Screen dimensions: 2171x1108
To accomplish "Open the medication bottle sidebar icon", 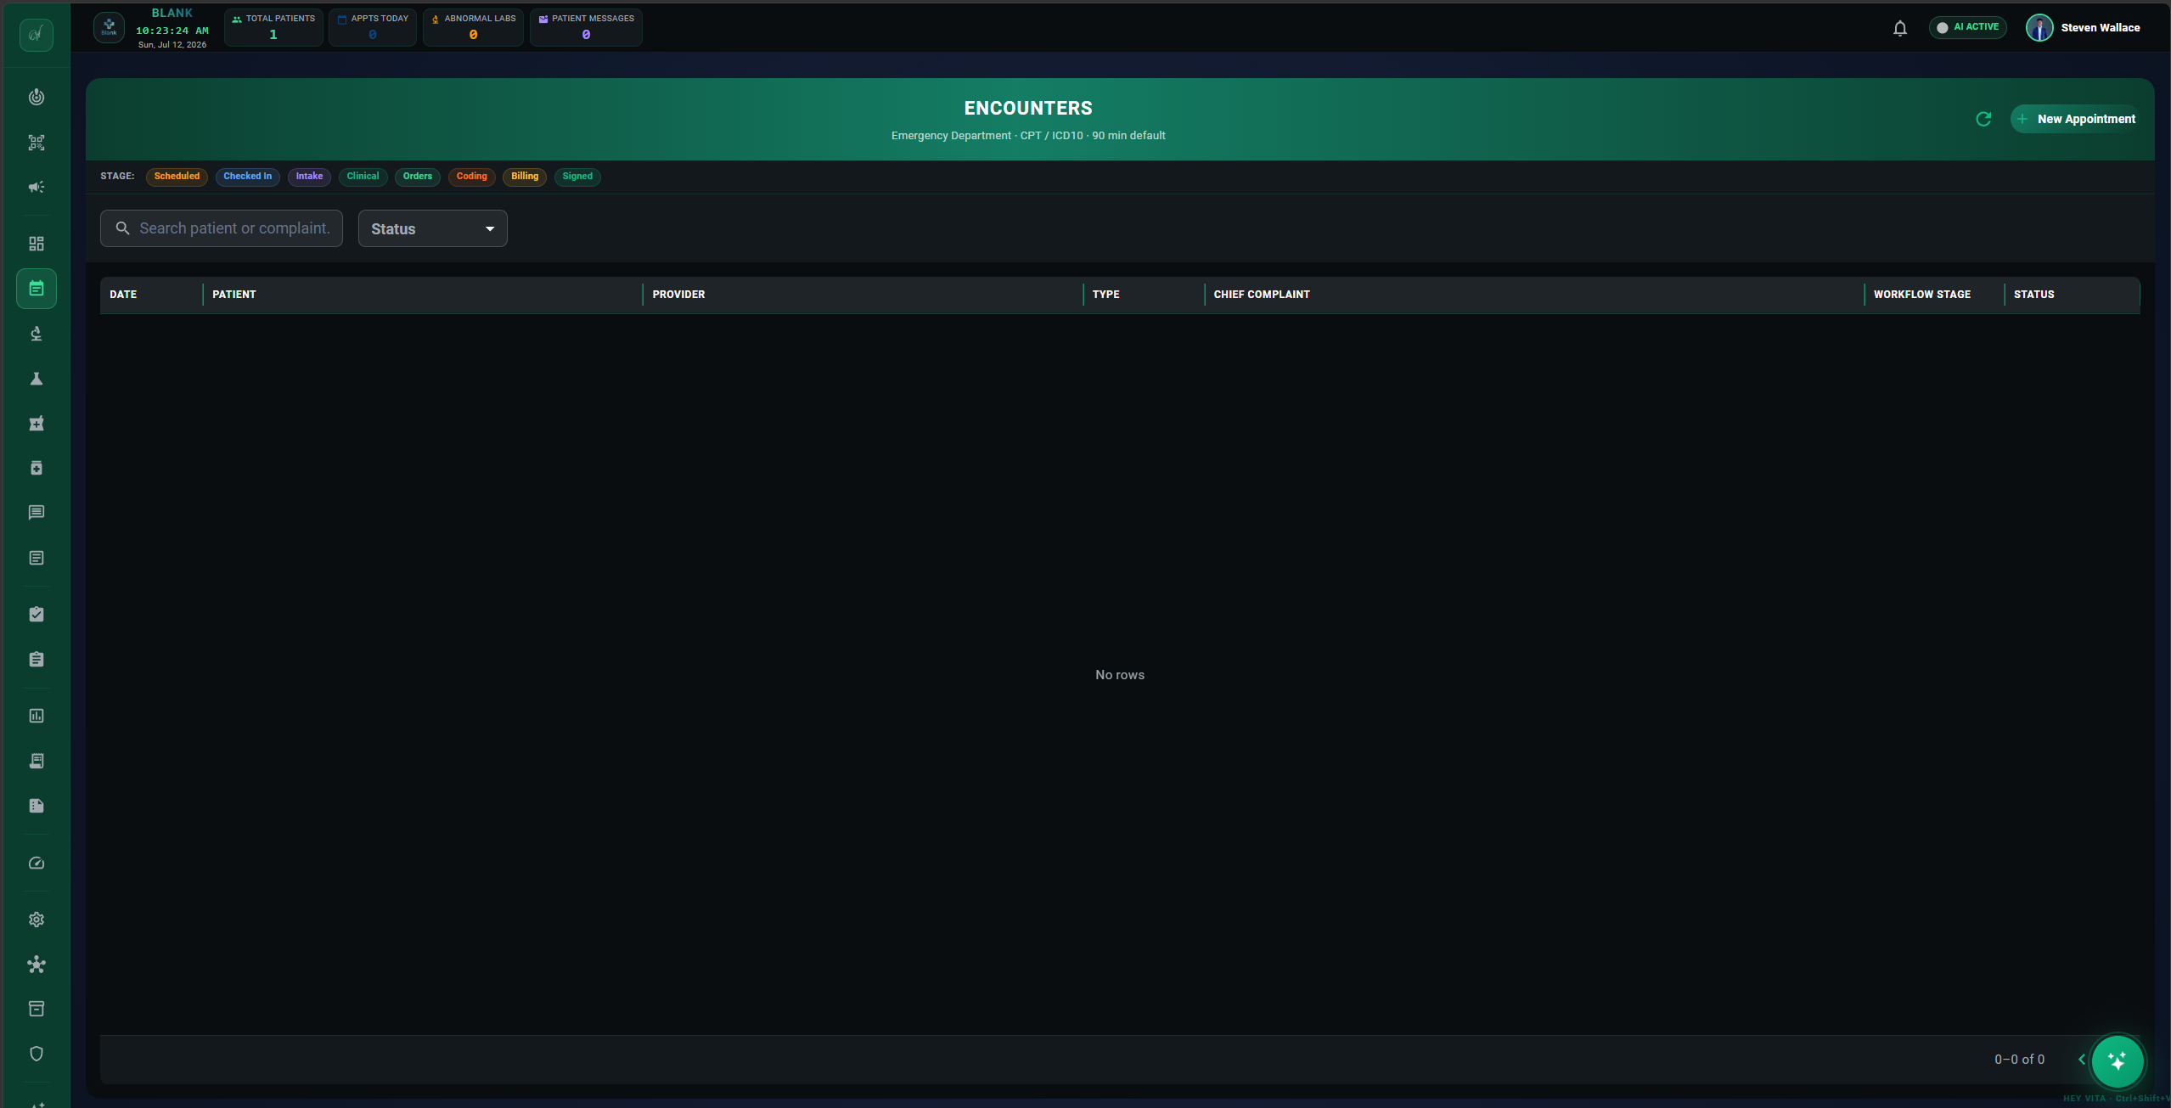I will (36, 468).
